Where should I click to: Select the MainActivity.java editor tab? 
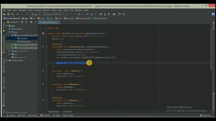coord(49,22)
